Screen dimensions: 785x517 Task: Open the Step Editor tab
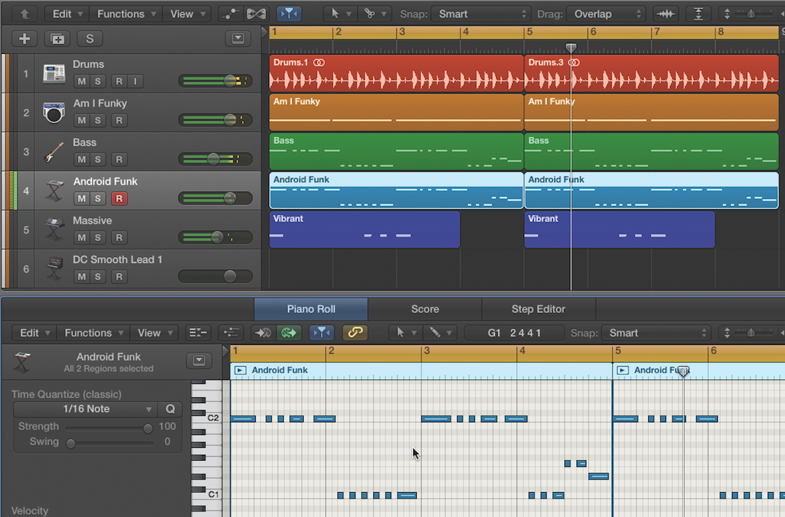click(x=538, y=309)
